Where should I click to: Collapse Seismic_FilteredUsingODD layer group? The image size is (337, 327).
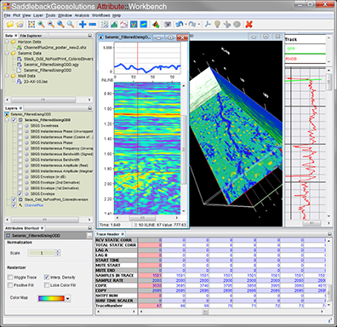[7, 120]
